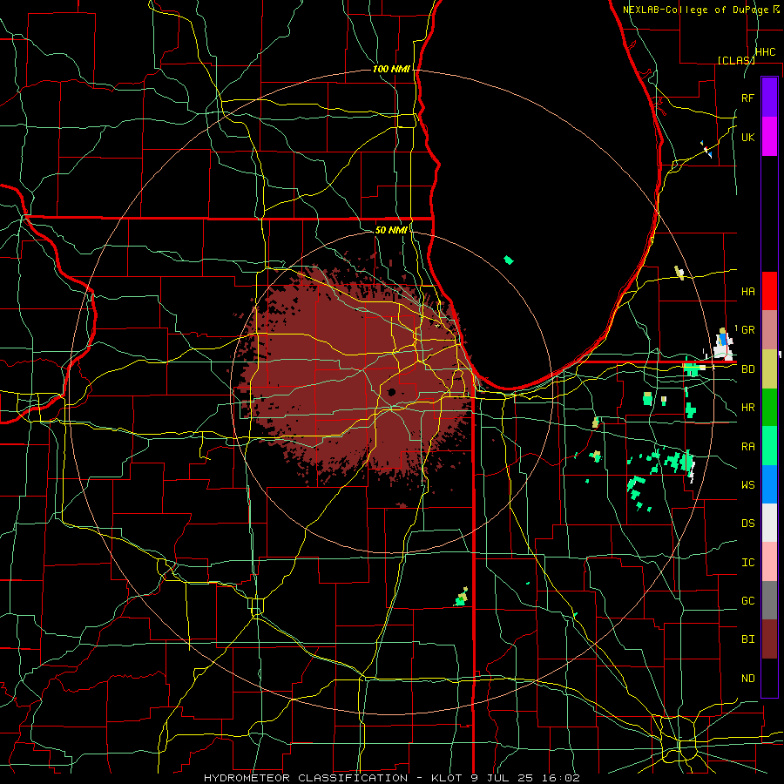Click the magenta UK legend color swatch
784x784 pixels.
pos(769,136)
